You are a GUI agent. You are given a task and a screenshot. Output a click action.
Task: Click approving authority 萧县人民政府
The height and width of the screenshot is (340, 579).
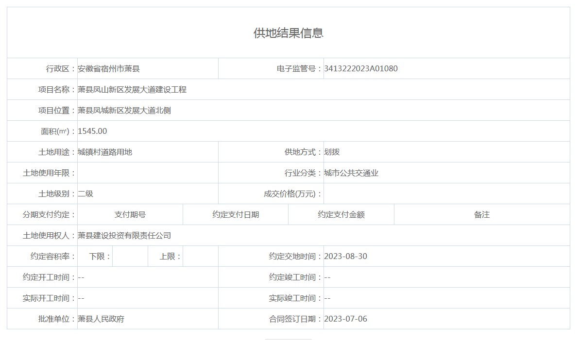[101, 319]
